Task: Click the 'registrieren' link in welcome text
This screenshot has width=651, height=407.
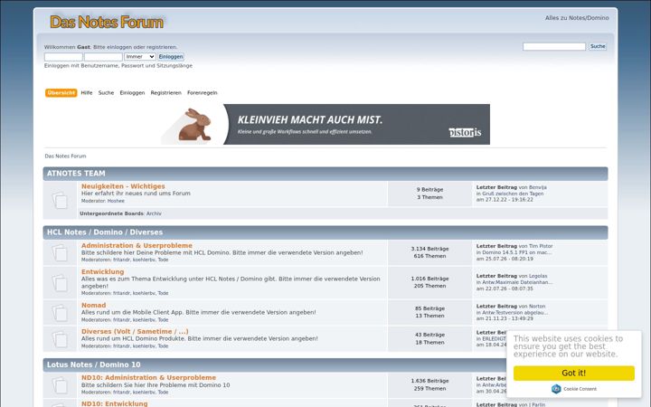Action: (162, 47)
